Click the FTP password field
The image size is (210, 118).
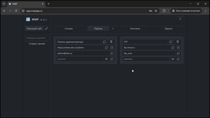146,59
